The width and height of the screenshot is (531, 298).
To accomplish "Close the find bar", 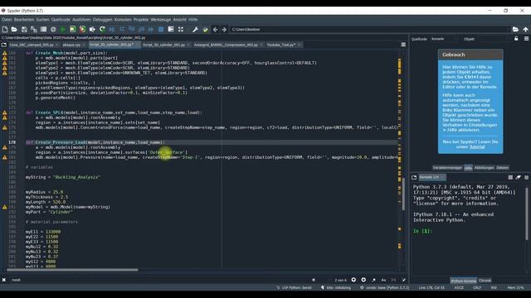I will click(x=3, y=280).
